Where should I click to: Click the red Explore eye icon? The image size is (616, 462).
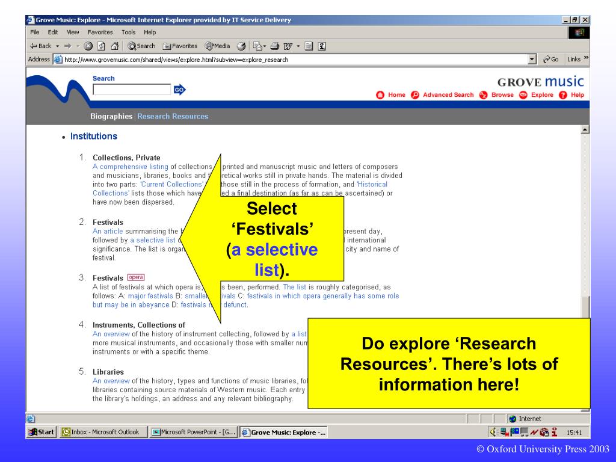coord(523,95)
